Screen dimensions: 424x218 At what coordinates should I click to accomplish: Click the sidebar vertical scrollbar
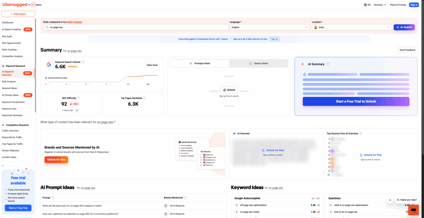(35, 65)
